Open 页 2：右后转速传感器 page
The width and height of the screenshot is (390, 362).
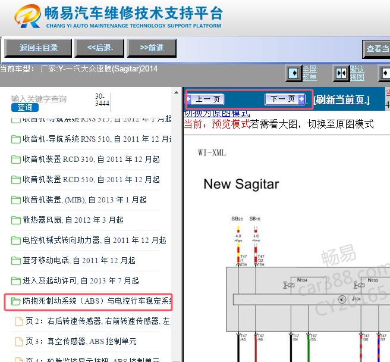(x=99, y=321)
